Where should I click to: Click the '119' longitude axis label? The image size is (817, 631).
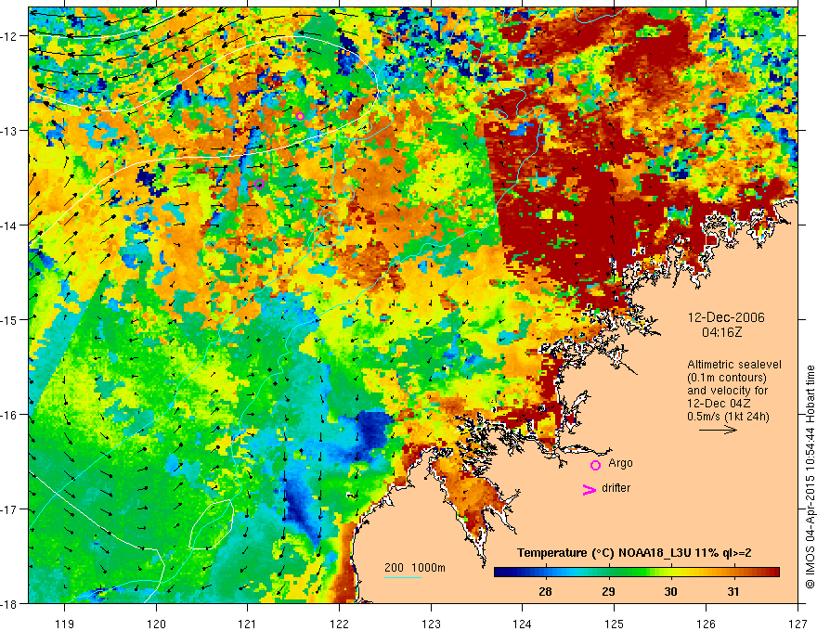point(65,624)
